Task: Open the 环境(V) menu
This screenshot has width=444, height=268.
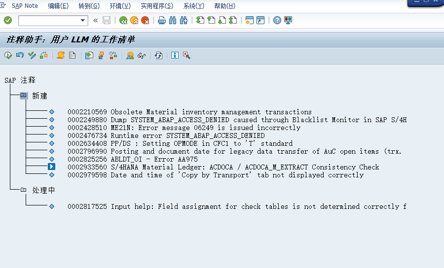Action: tap(120, 6)
